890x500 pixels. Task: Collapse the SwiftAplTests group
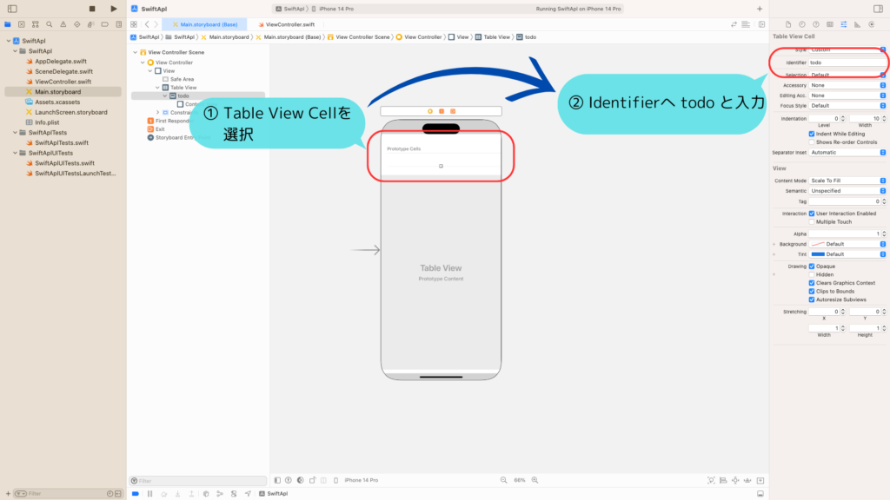click(x=16, y=133)
